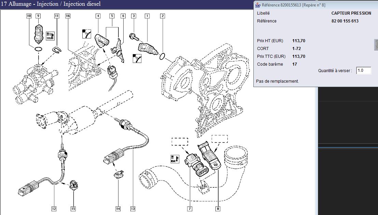Image resolution: width=378 pixels, height=215 pixels.
Task: Click the CAPTEUR PRESSION label text
Action: point(351,13)
